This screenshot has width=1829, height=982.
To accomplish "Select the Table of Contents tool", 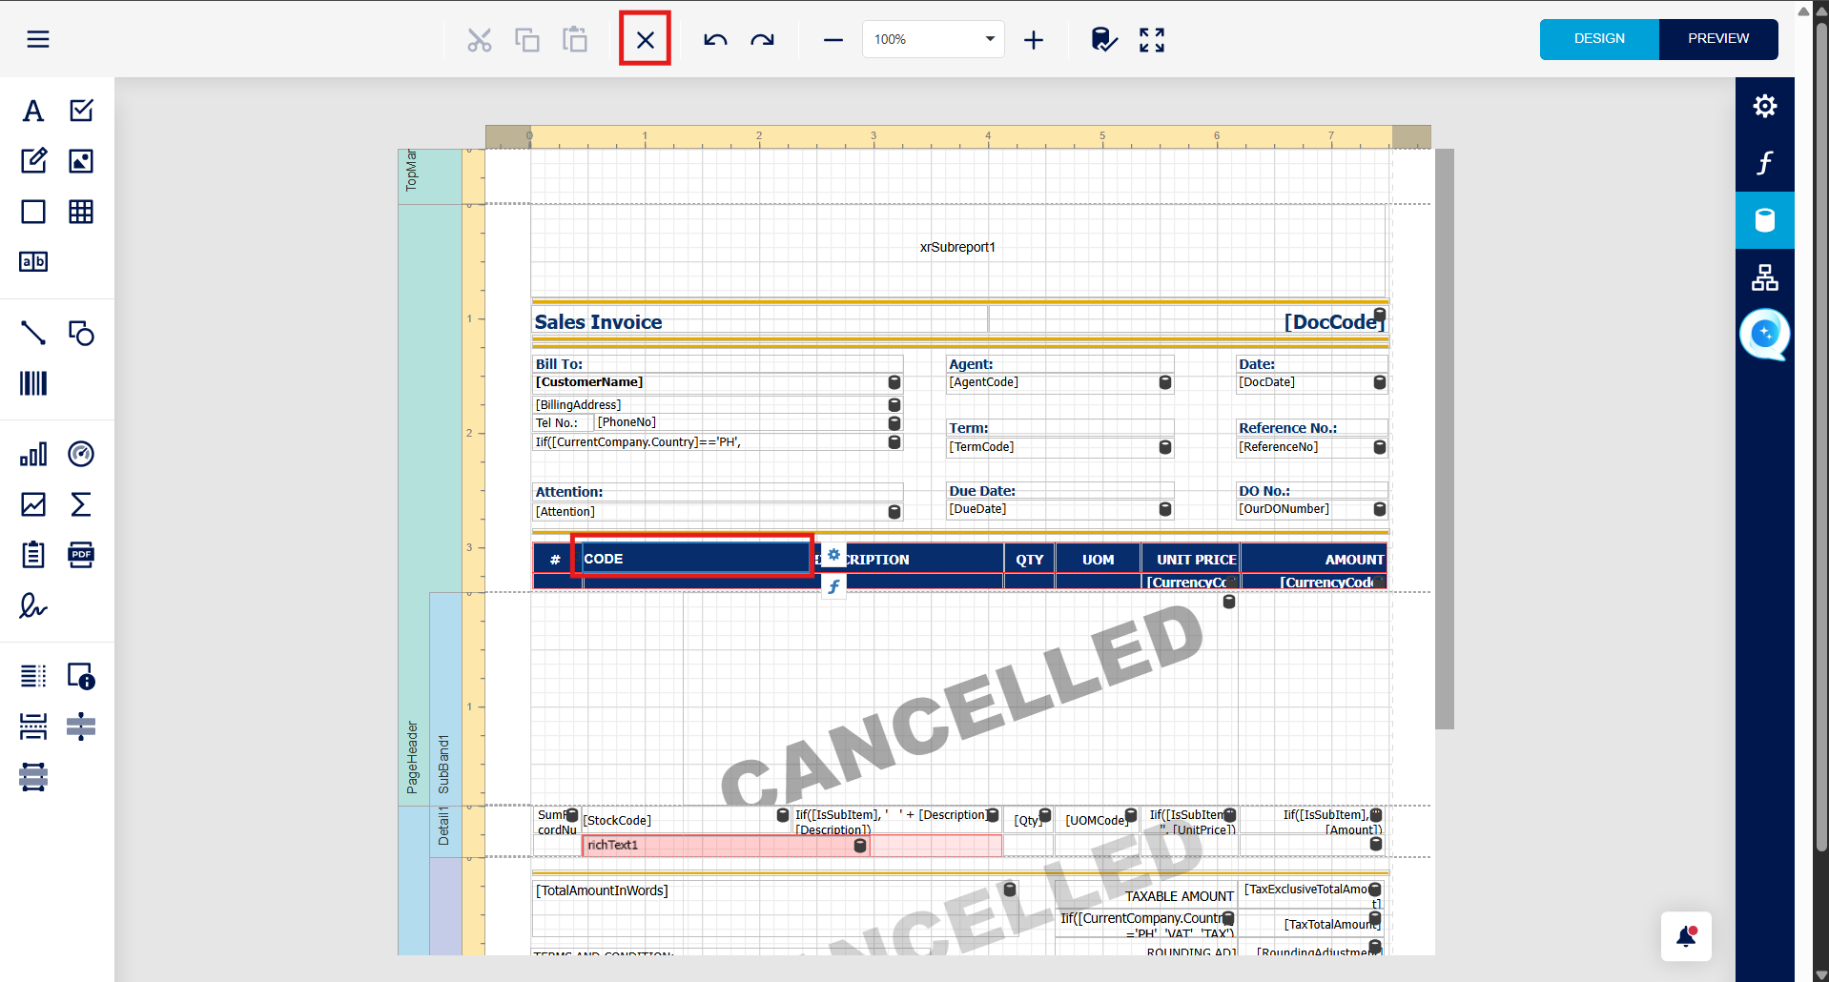I will pos(33,676).
